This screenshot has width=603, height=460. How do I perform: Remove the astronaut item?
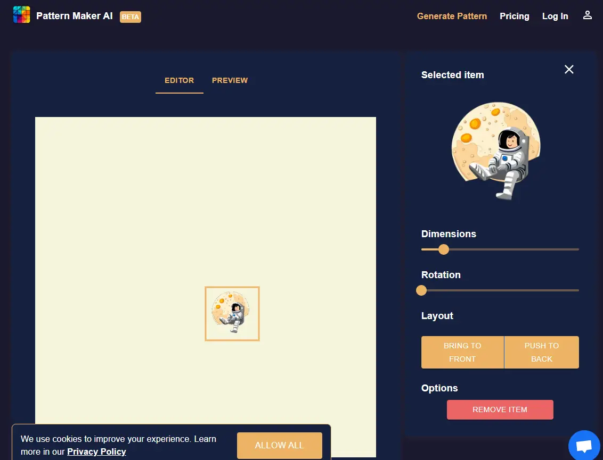pos(500,409)
